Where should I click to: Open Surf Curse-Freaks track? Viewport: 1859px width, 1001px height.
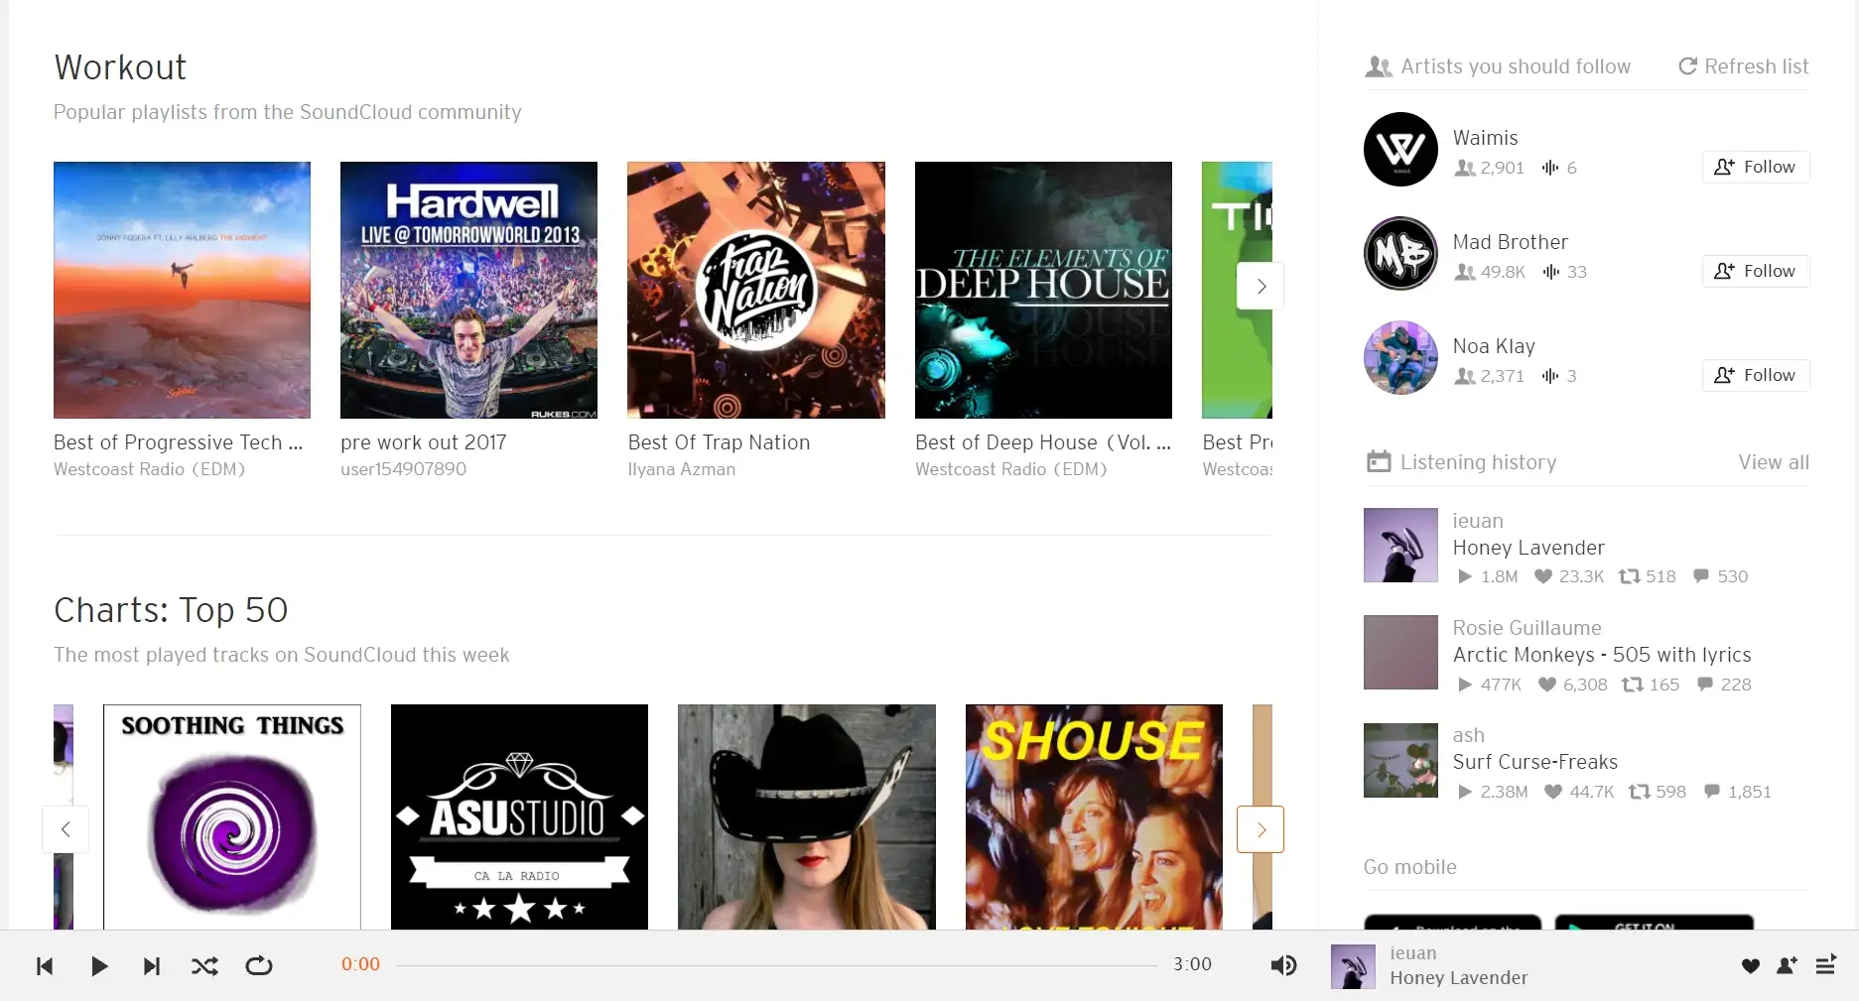tap(1535, 762)
